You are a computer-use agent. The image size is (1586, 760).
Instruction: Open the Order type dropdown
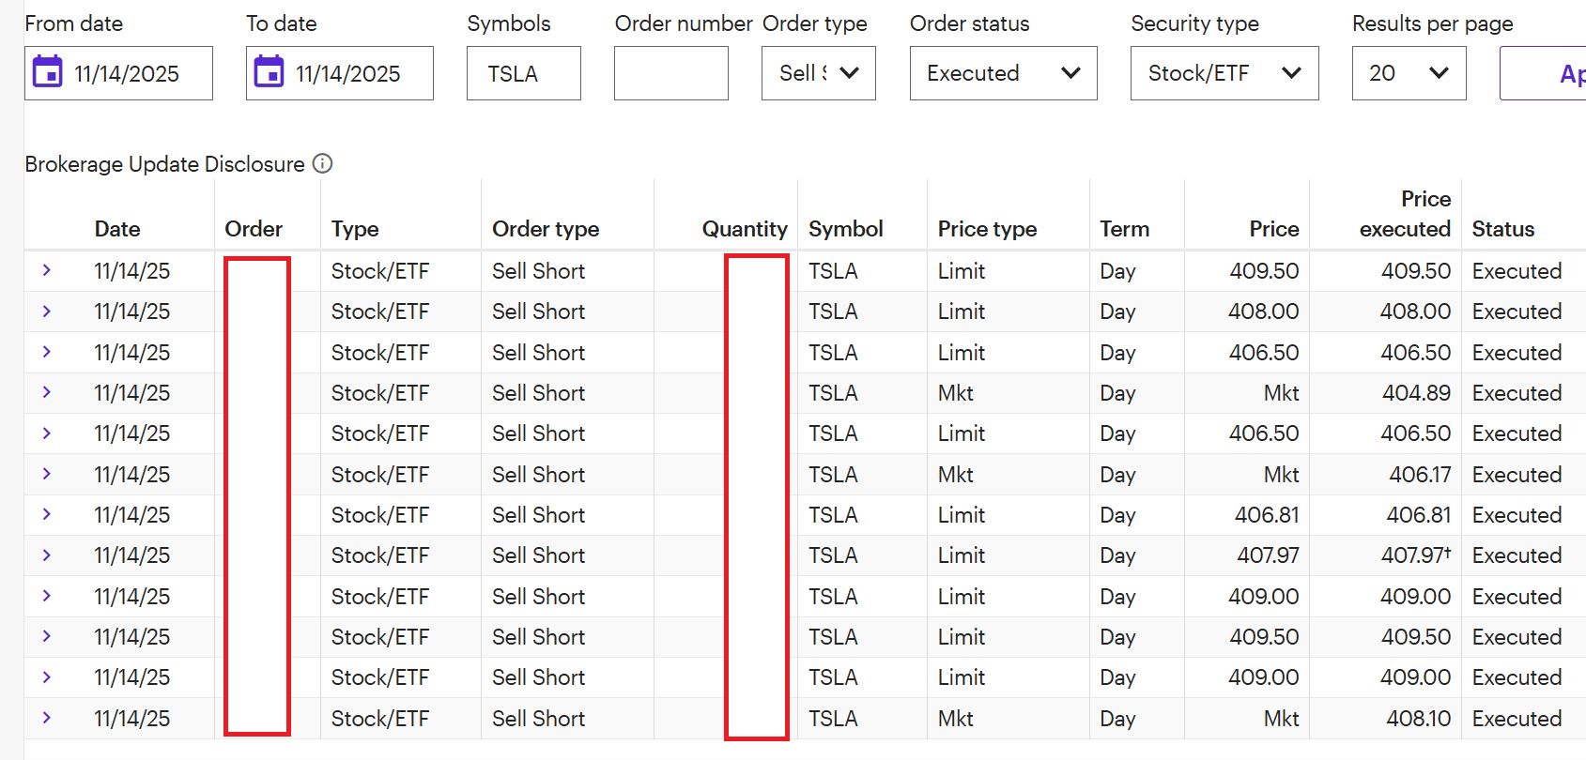coord(818,73)
